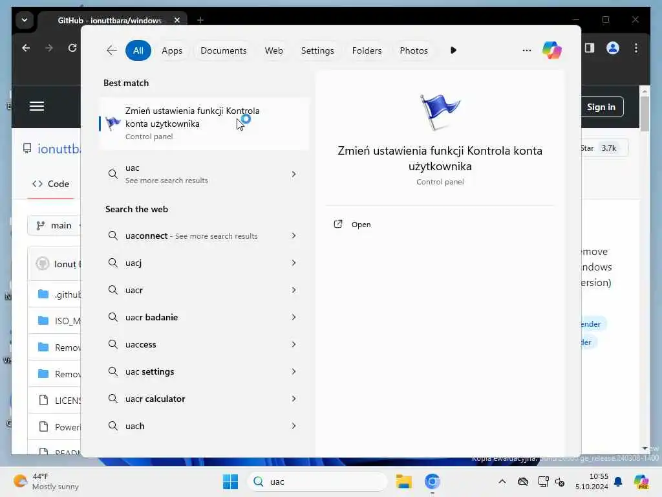Open search panel more options ellipsis

[526, 50]
